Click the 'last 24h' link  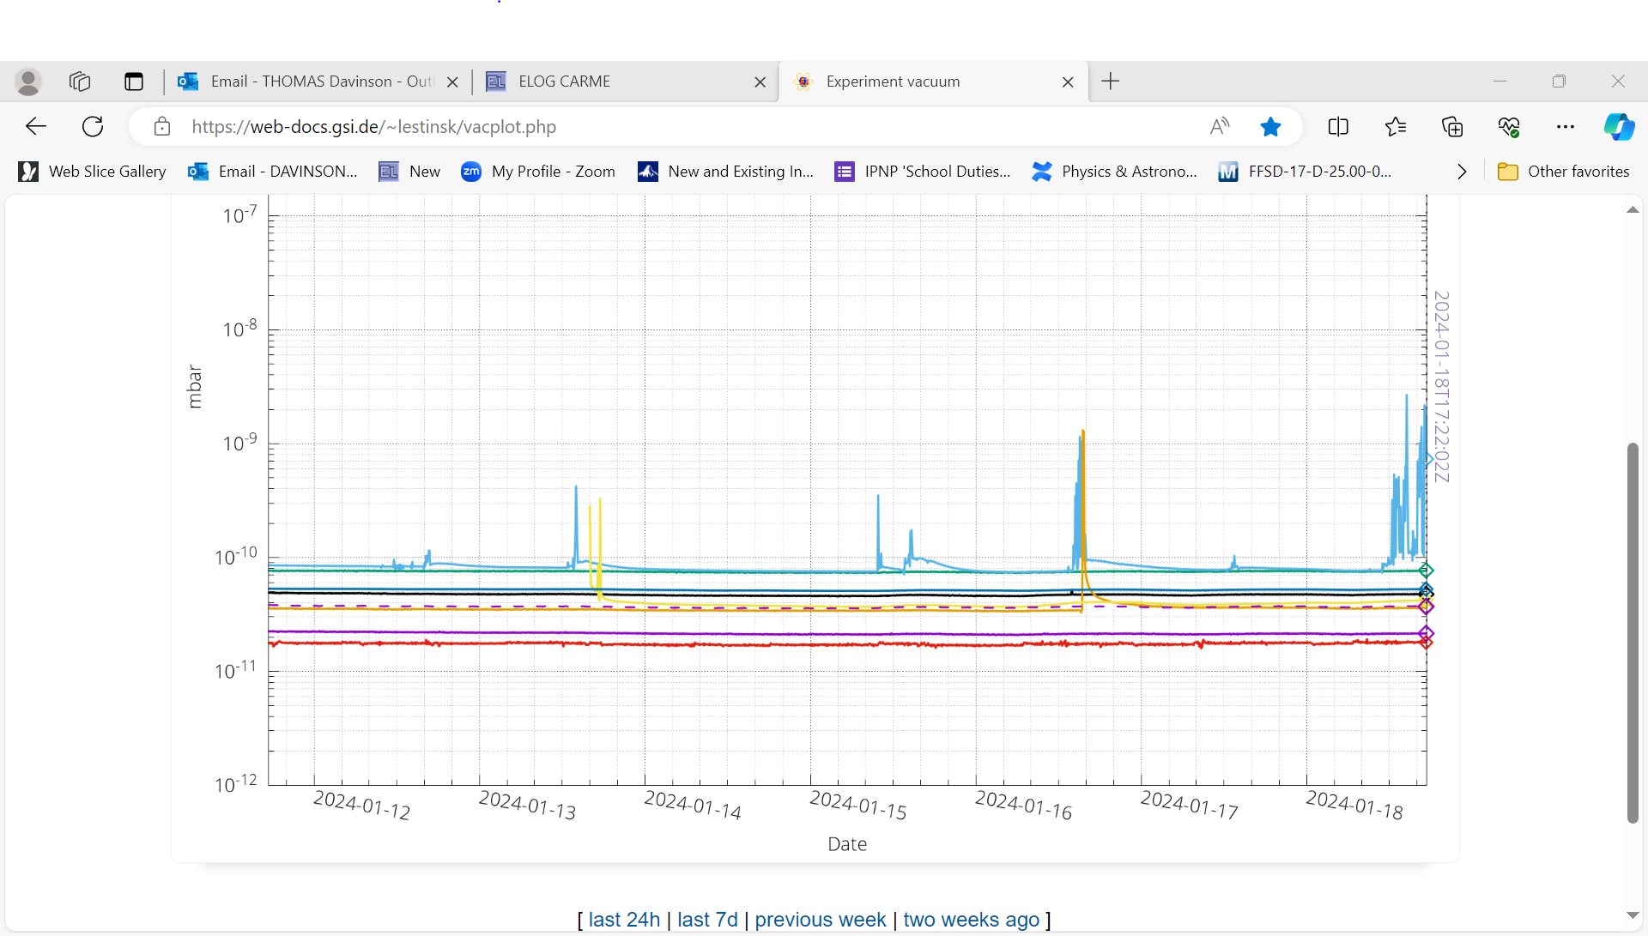[624, 920]
